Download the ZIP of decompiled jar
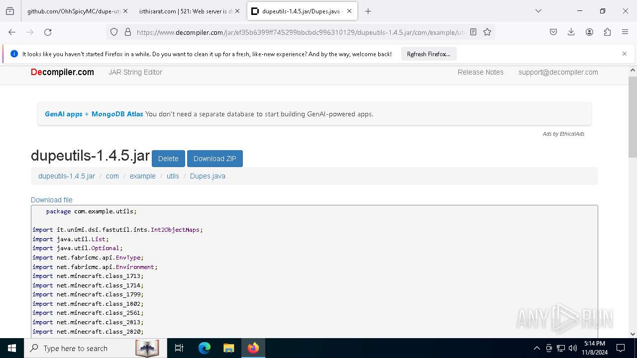The height and width of the screenshot is (358, 637). [x=215, y=159]
